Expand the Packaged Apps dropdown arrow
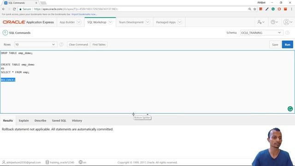 180,22
